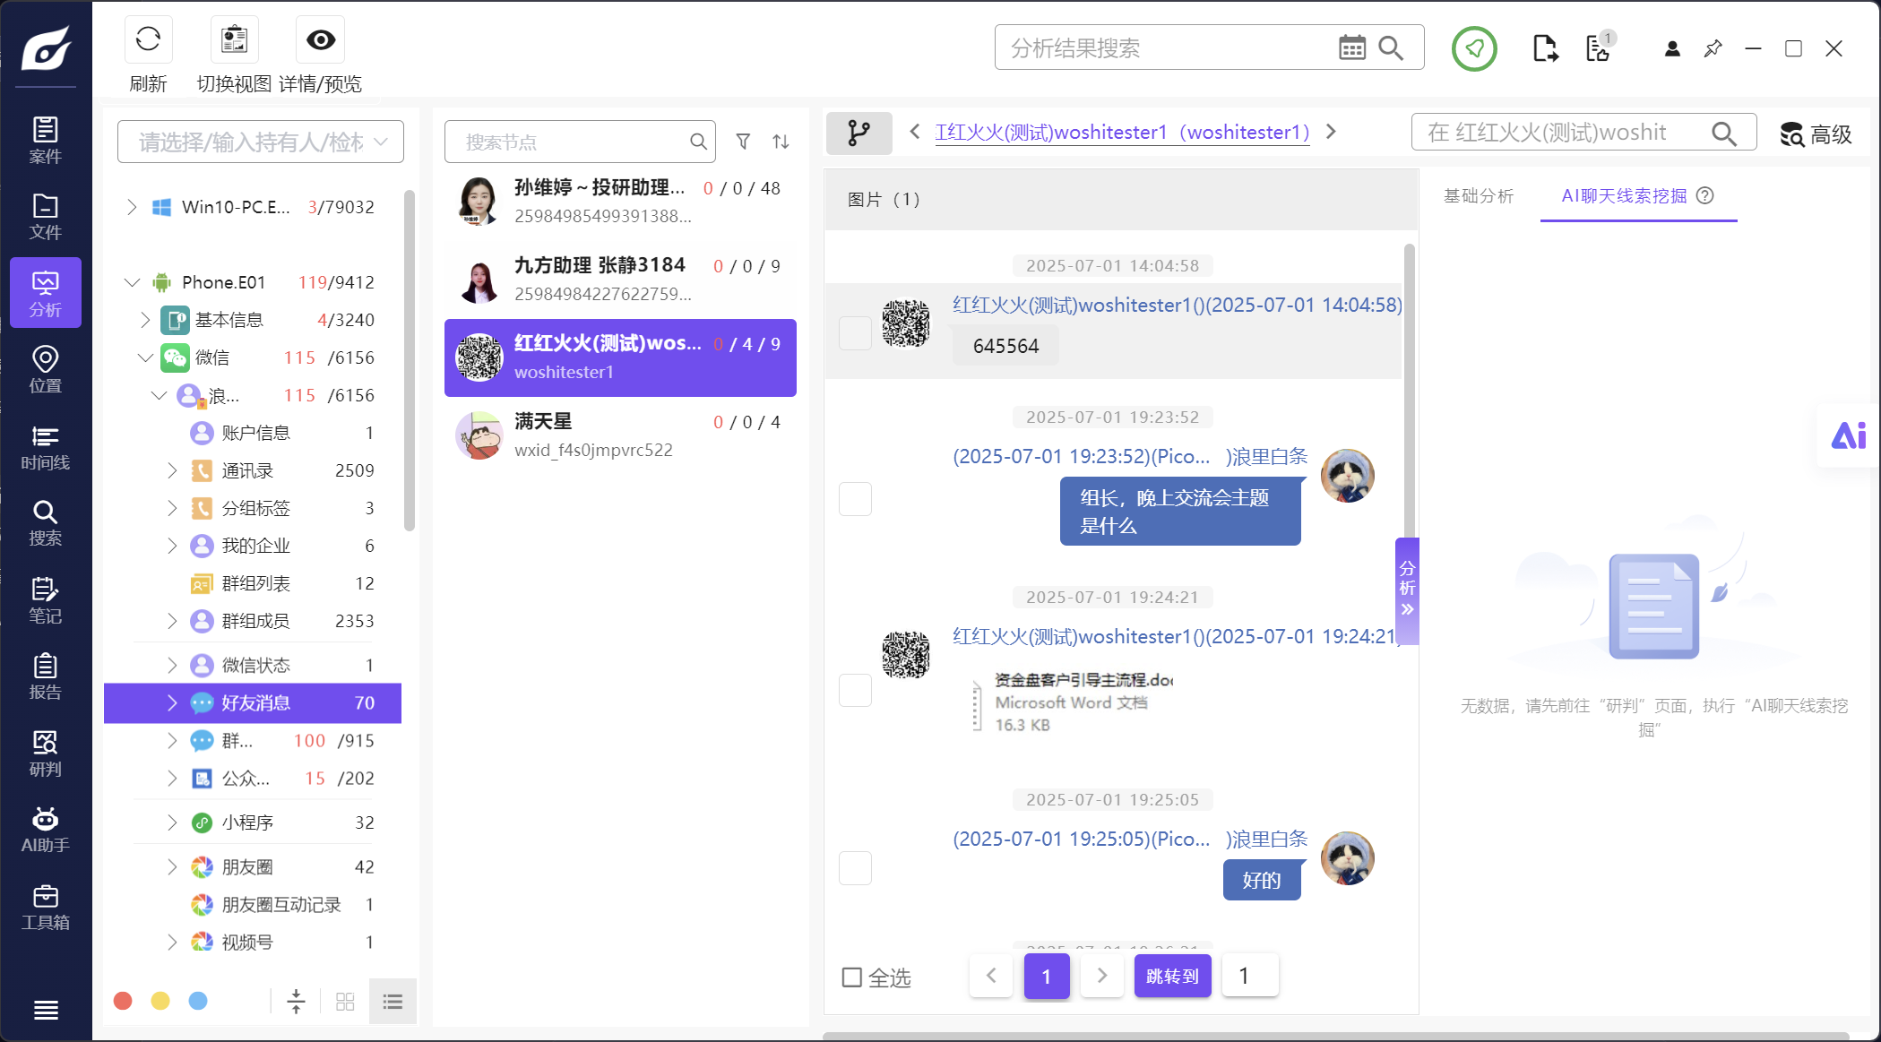This screenshot has width=1881, height=1042.
Task: Open the 请选择/输入持有人 dropdown
Action: 261,142
